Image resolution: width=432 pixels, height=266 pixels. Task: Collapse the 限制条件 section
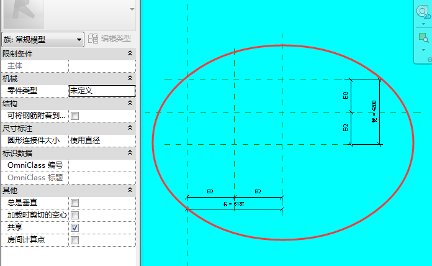tap(130, 53)
